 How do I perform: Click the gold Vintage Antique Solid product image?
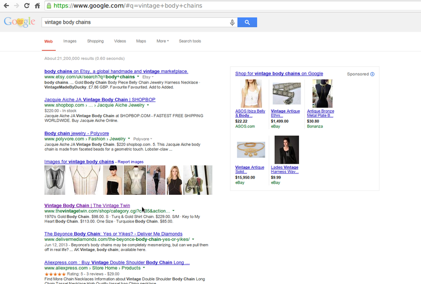pyautogui.click(x=251, y=150)
